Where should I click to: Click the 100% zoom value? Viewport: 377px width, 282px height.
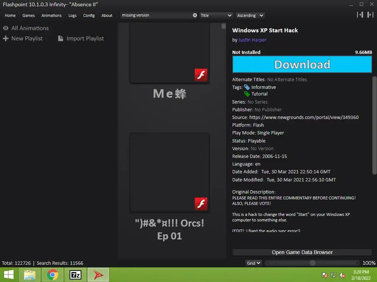pyautogui.click(x=369, y=263)
